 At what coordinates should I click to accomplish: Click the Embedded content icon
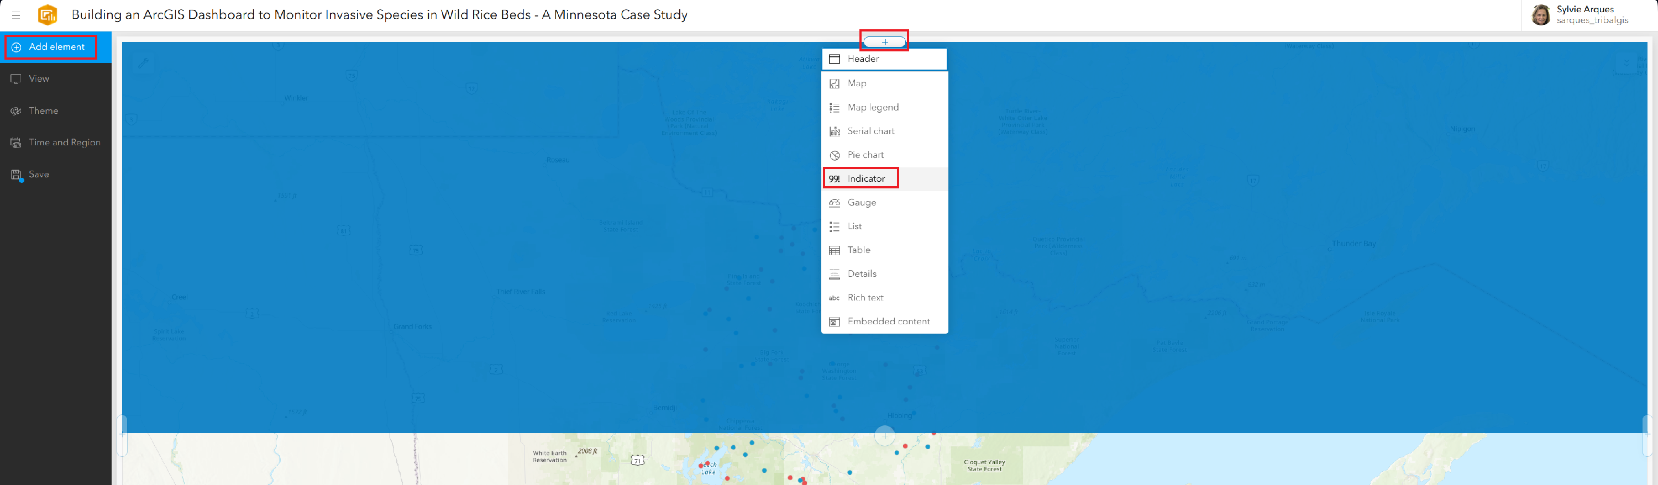[835, 321]
